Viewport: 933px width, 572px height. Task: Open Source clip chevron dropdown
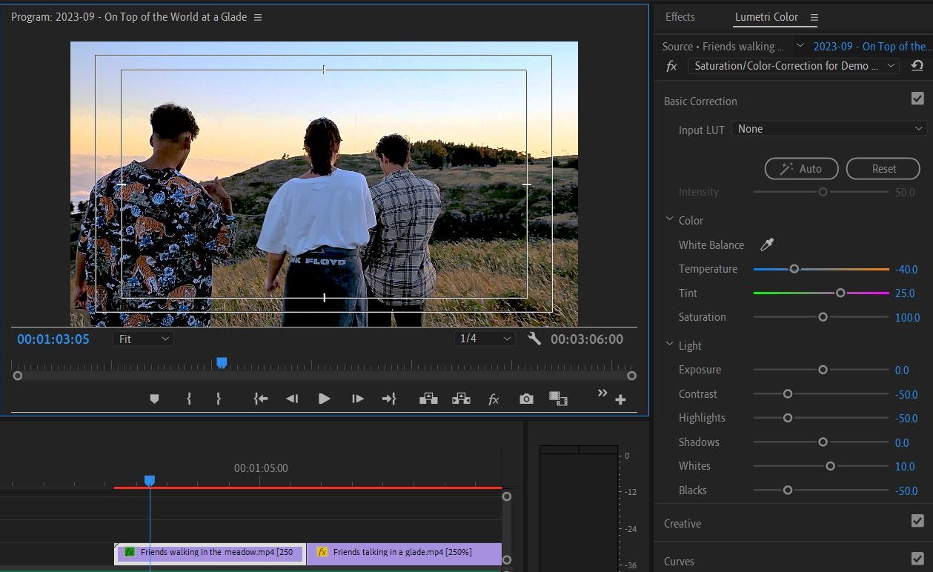[x=800, y=46]
